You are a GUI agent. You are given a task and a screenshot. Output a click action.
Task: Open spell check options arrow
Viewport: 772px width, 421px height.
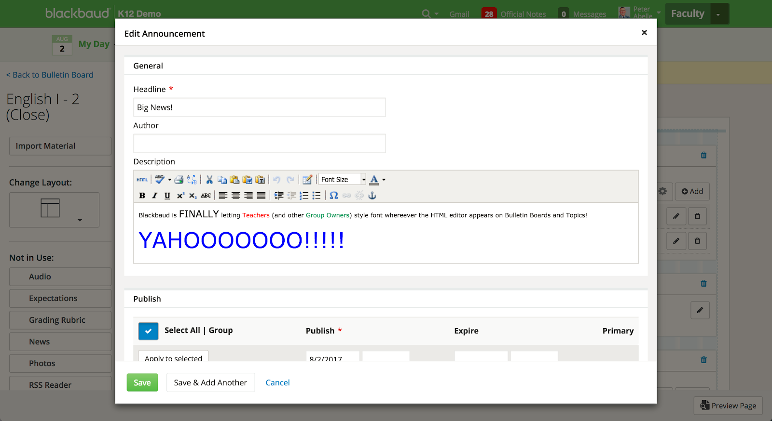[169, 180]
